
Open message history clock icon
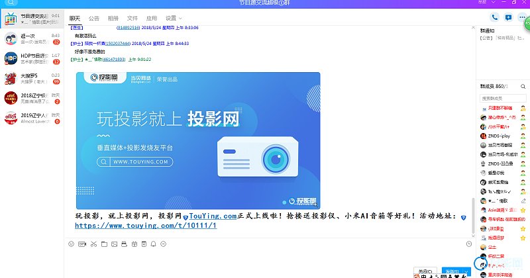click(x=469, y=244)
